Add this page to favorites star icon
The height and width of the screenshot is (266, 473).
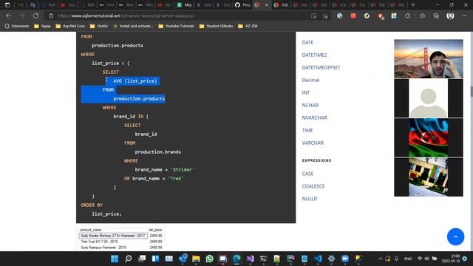pyautogui.click(x=325, y=16)
